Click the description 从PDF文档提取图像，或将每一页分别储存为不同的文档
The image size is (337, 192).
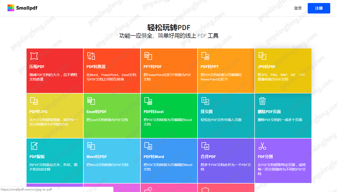(x=54, y=122)
